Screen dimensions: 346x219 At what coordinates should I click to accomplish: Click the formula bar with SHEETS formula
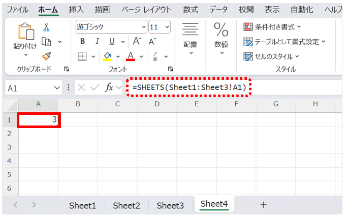tap(234, 87)
